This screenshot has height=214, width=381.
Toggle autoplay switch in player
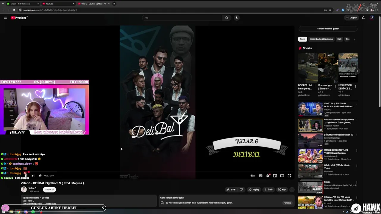coord(253,176)
